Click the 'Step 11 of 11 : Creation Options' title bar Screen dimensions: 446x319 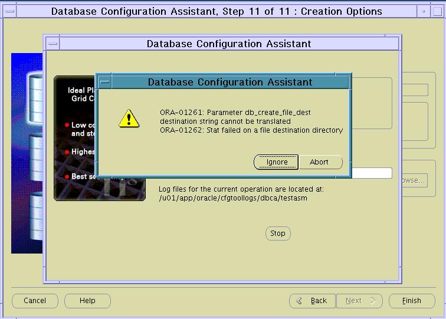coord(217,12)
